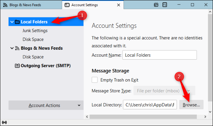Click the Local Folders folder icon
Screen dimensions: 213x126
coord(17,22)
